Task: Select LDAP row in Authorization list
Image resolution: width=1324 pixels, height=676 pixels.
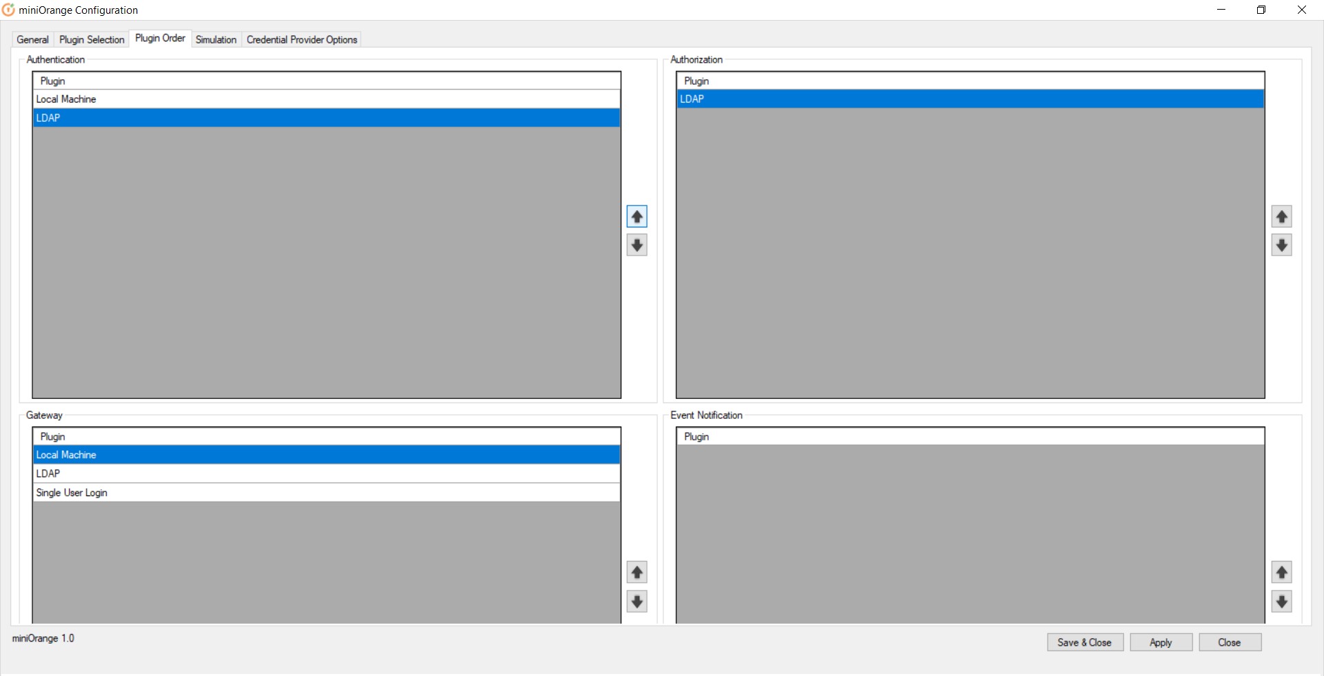Action: 970,99
